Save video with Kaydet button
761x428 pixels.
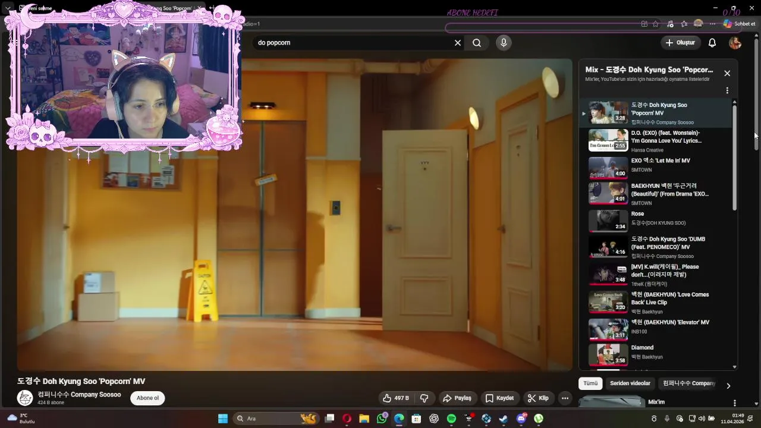click(x=499, y=398)
